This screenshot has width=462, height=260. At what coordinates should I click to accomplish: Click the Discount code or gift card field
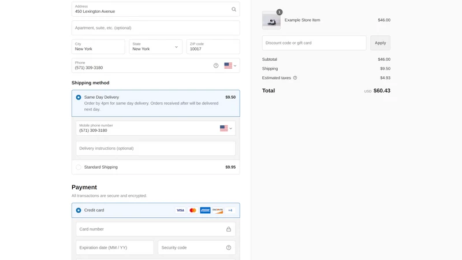tap(314, 43)
